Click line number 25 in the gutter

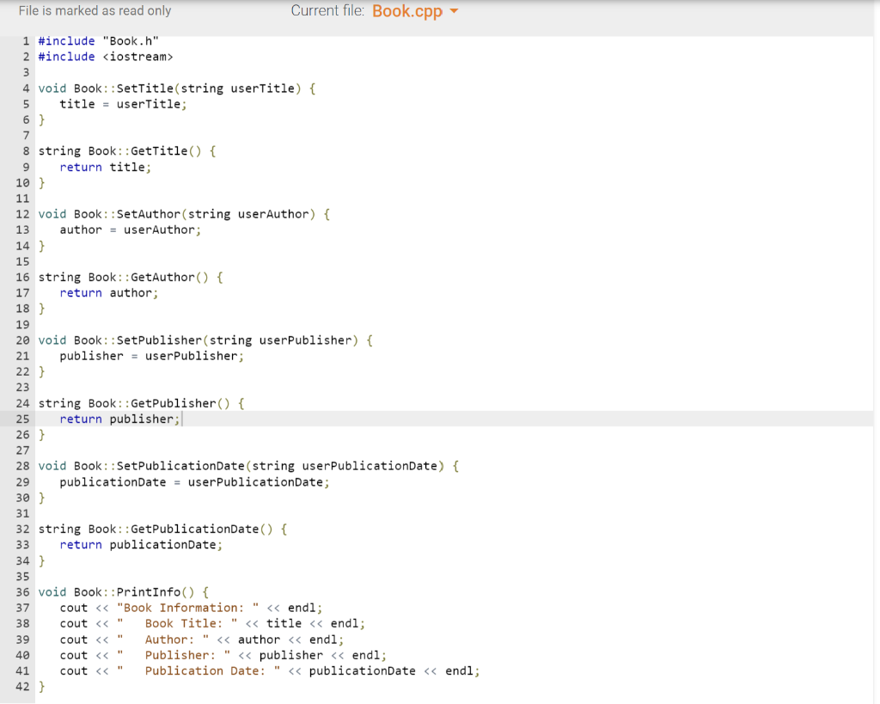click(22, 419)
